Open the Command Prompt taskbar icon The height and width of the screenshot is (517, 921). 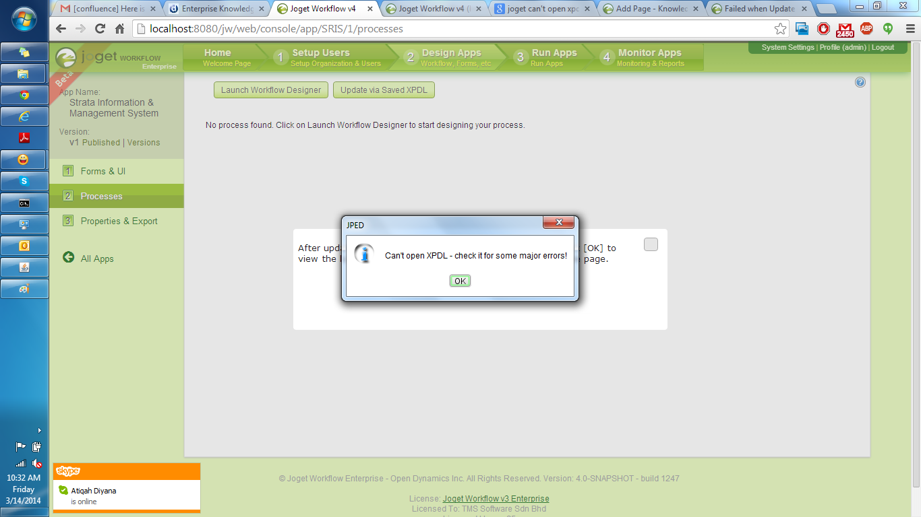pyautogui.click(x=24, y=203)
